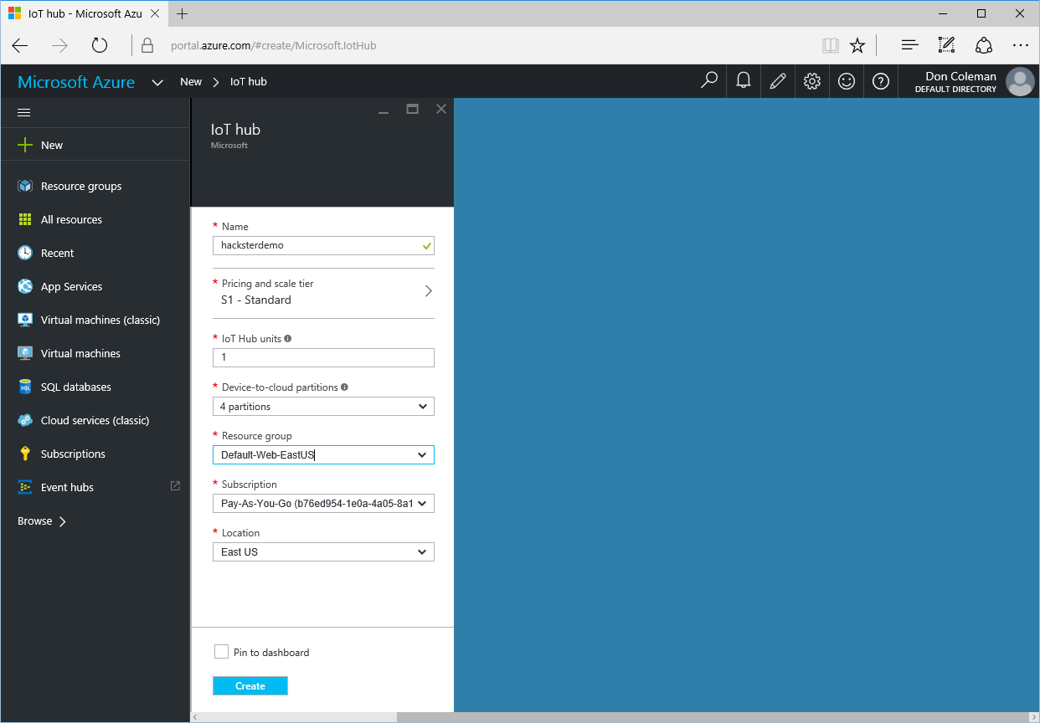Click the pencil edit dashboard icon
The width and height of the screenshot is (1040, 723).
pos(777,81)
